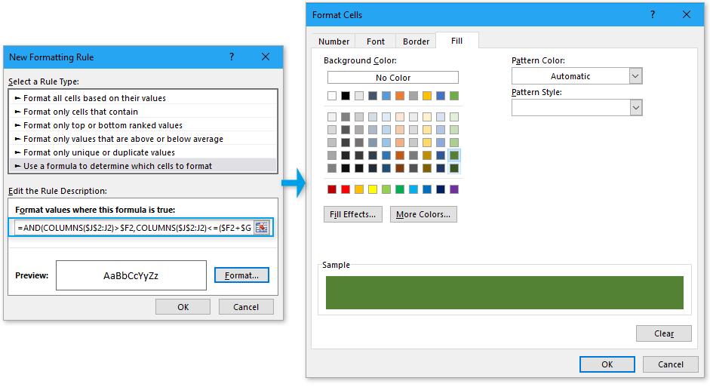Click Cancel in New Formatting Rule dialog
This screenshot has height=387, width=710.
(246, 307)
